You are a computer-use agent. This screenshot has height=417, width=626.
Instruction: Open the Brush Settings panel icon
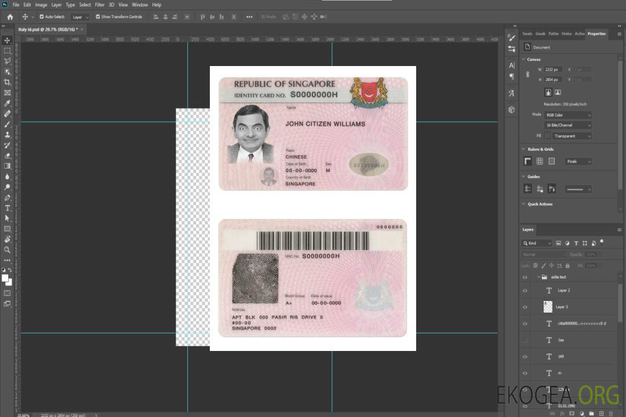tap(511, 38)
